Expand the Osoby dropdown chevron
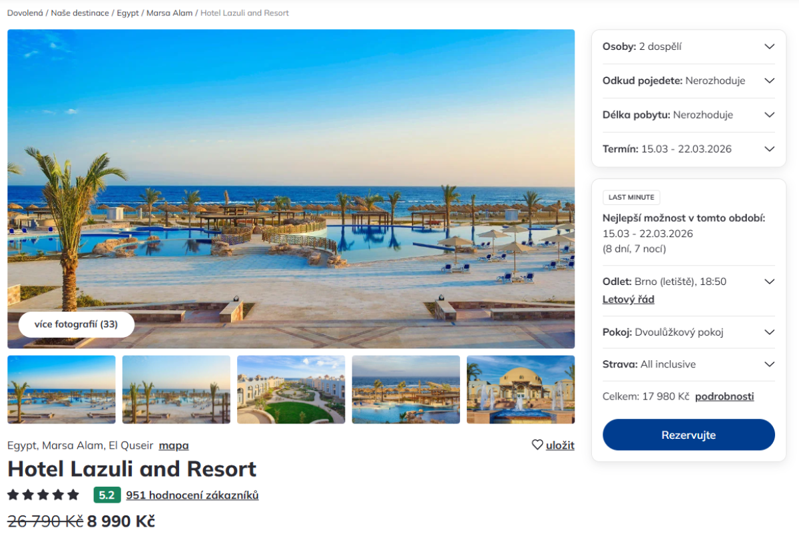 coord(769,47)
